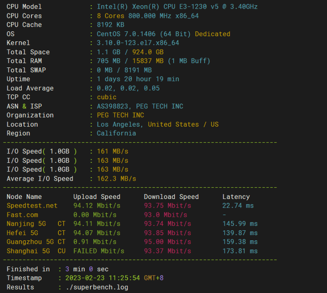The image size is (327, 293).
Task: Select the kernel version 3.10.0-123.el7.x86_64
Action: point(138,43)
